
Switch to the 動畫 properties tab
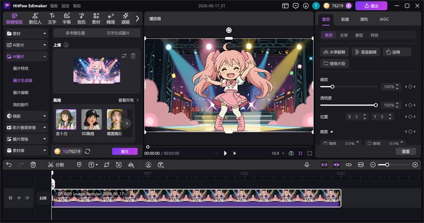click(x=345, y=19)
